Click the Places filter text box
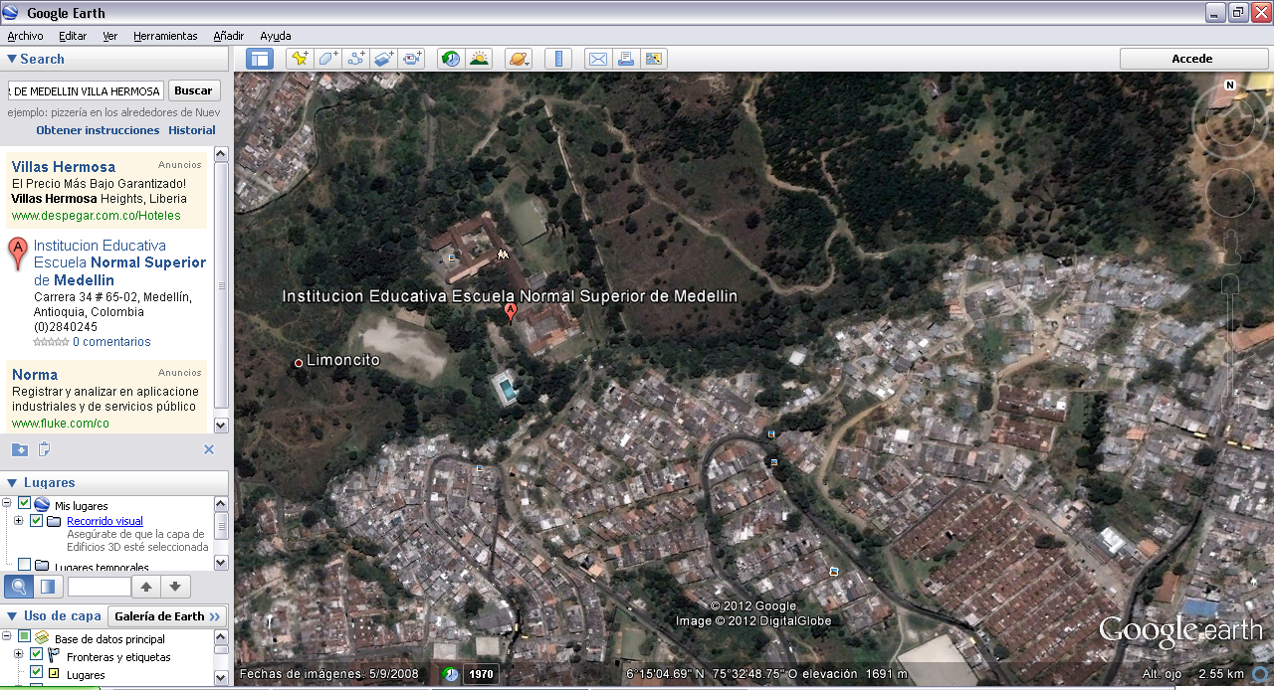The image size is (1274, 690). click(99, 587)
